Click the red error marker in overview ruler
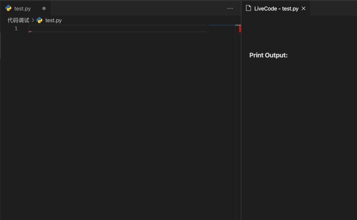The image size is (357, 220). [x=240, y=29]
